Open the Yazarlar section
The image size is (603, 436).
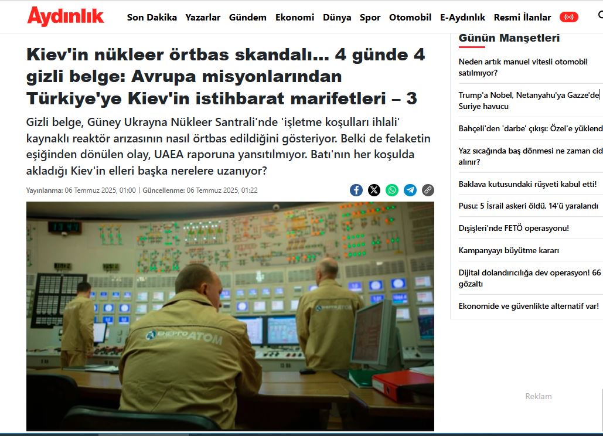click(203, 17)
